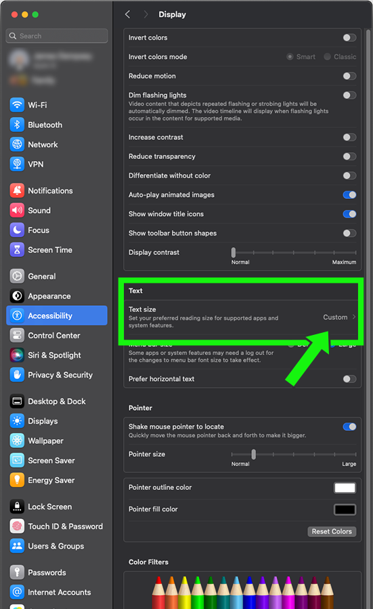Click the Network globe icon
This screenshot has height=609, width=373.
pos(17,145)
